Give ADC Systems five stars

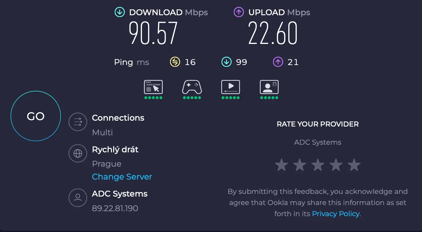[x=354, y=165]
